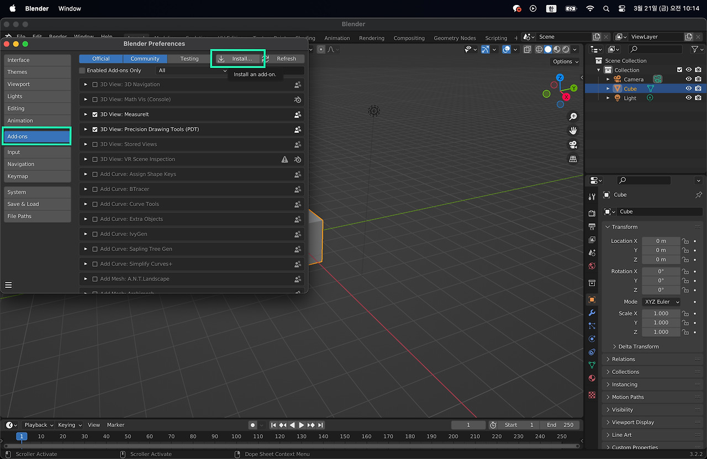Click the viewport zoom magnifier icon

(573, 117)
